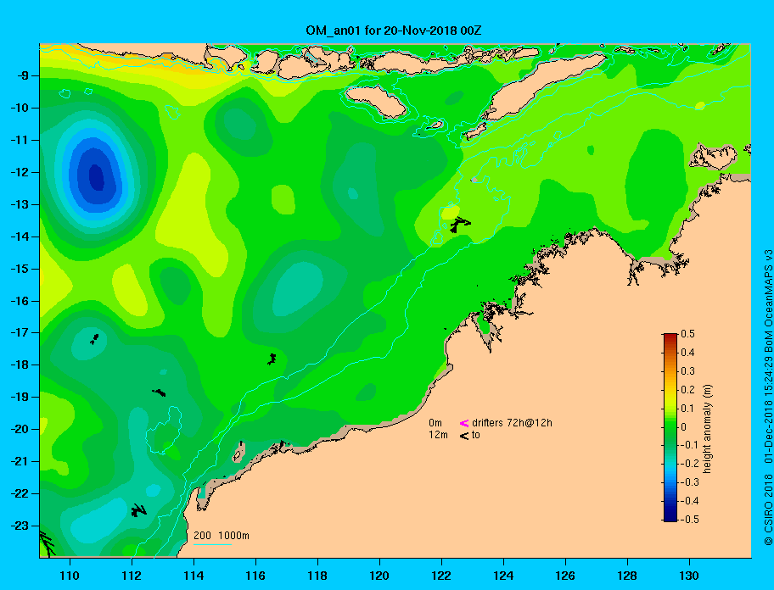Screen dimensions: 774x590
Task: Click the latitude label '-20'
Action: (20, 429)
